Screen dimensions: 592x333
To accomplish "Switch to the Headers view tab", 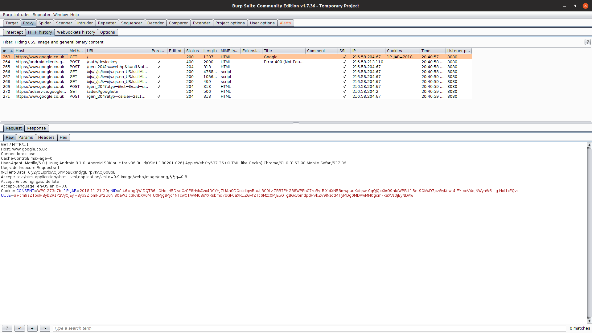I will (x=46, y=138).
